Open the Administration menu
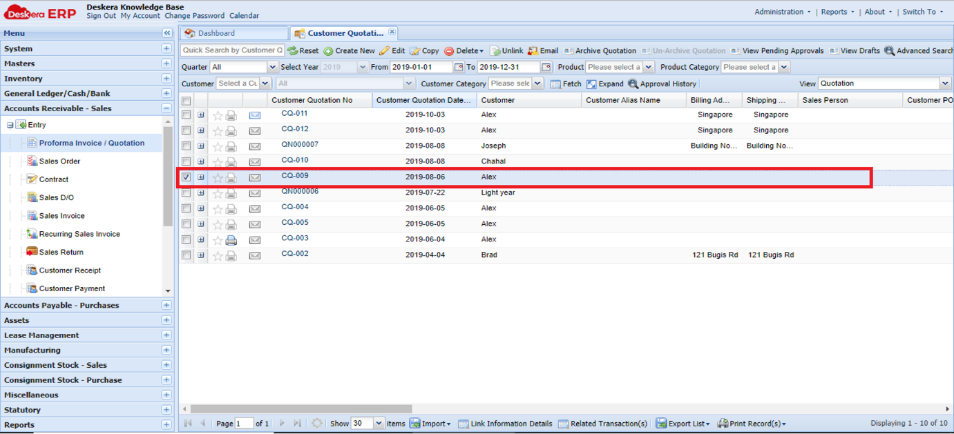Viewport: 954px width, 434px height. 783,12
